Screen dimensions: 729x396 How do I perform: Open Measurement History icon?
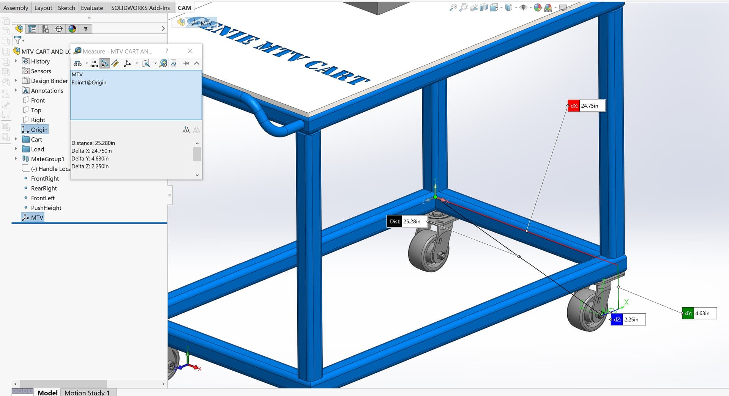tap(163, 63)
